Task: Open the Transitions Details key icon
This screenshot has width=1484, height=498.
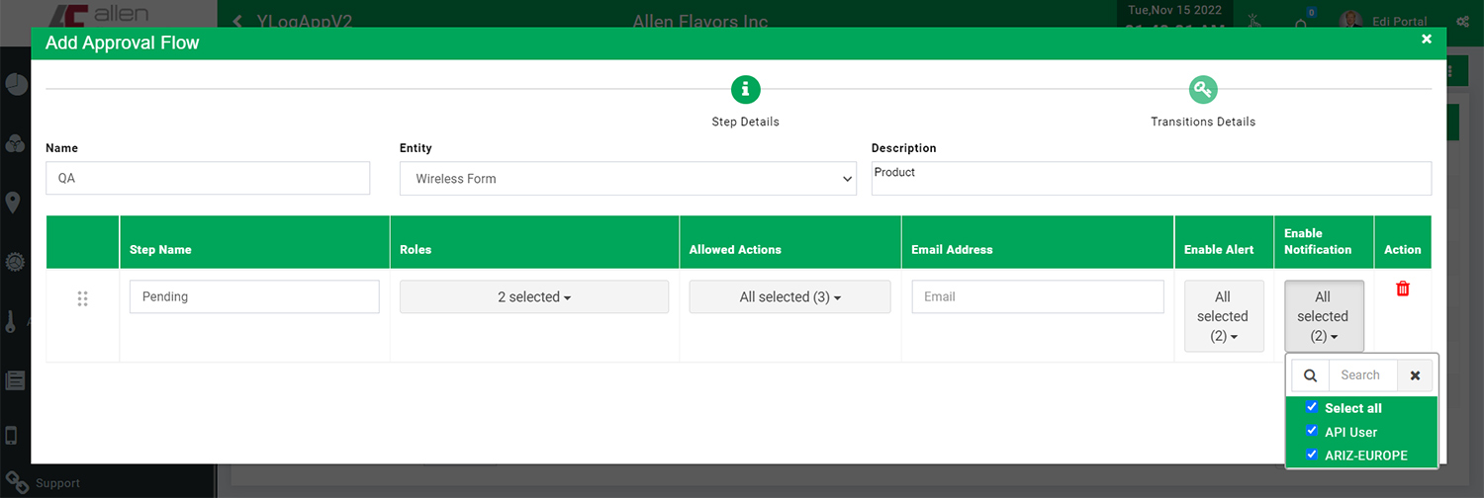Action: pos(1203,90)
